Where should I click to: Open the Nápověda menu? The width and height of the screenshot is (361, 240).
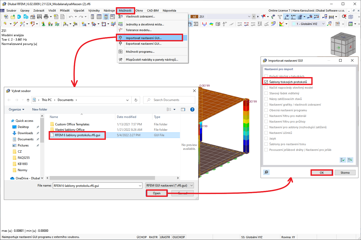169,11
